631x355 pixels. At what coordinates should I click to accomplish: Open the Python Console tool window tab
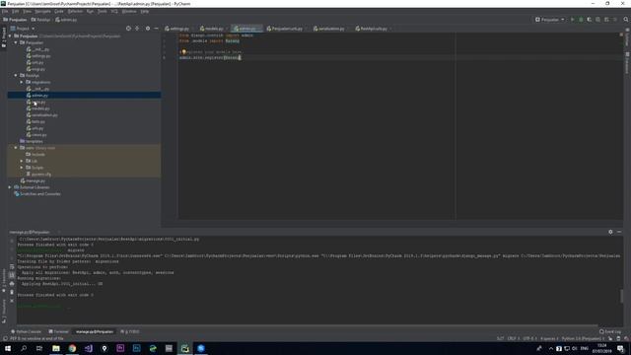[27, 331]
